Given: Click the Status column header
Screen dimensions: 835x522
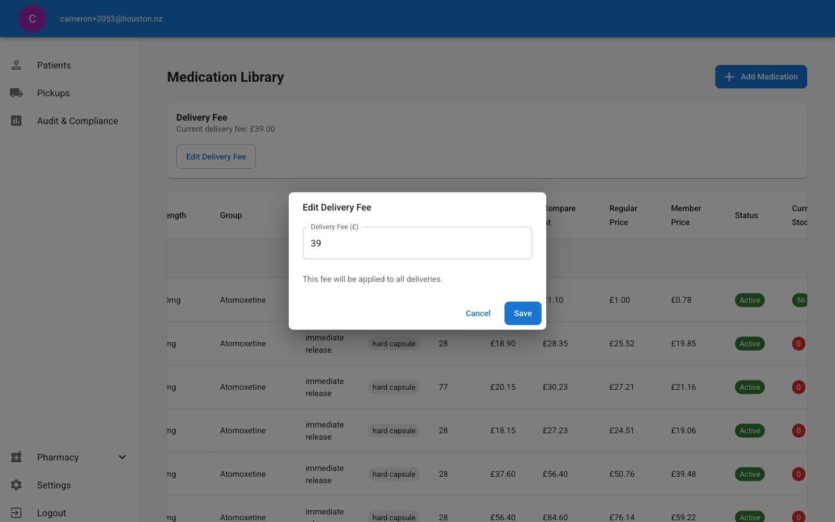Looking at the screenshot, I should click(x=746, y=215).
